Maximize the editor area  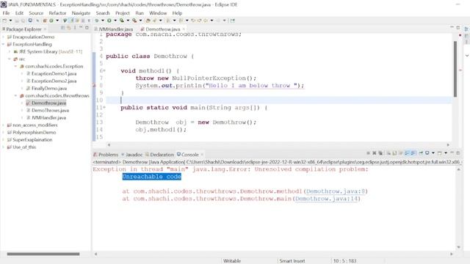[x=458, y=28]
